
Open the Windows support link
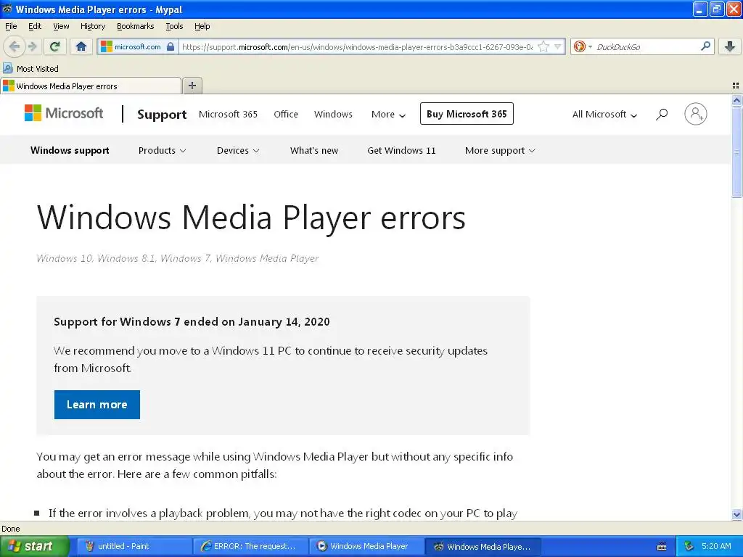(x=70, y=150)
